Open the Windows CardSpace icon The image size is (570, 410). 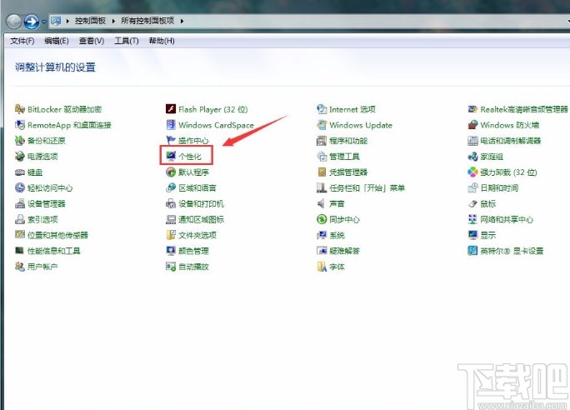coord(171,125)
